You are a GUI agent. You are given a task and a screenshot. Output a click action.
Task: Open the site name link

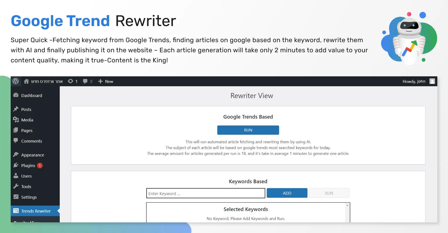pyautogui.click(x=47, y=81)
